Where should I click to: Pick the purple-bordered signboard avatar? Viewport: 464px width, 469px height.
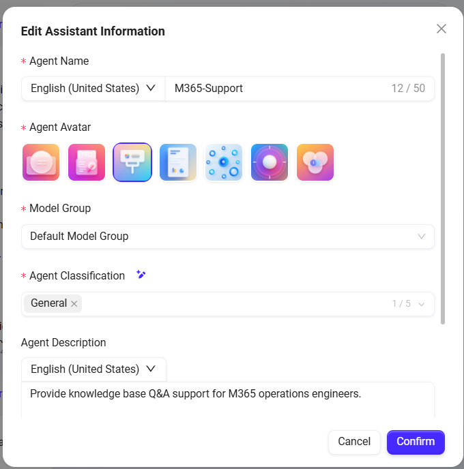(x=132, y=162)
